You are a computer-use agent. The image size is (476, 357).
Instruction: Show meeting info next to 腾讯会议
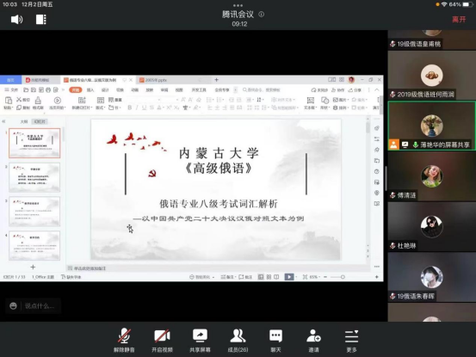pyautogui.click(x=261, y=15)
